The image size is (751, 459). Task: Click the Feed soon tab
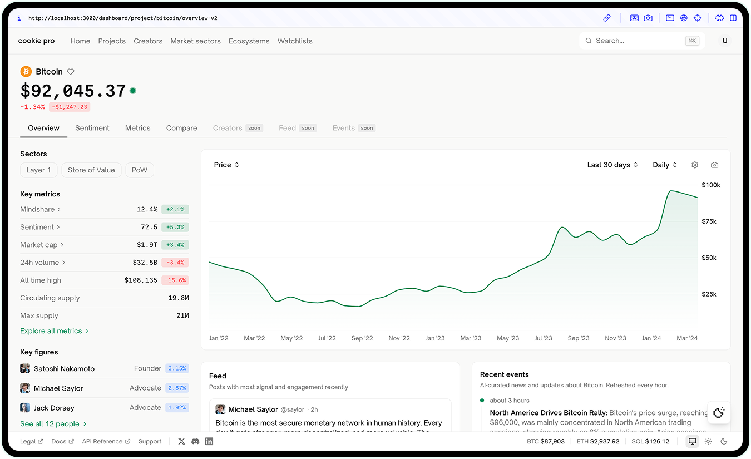click(x=298, y=128)
